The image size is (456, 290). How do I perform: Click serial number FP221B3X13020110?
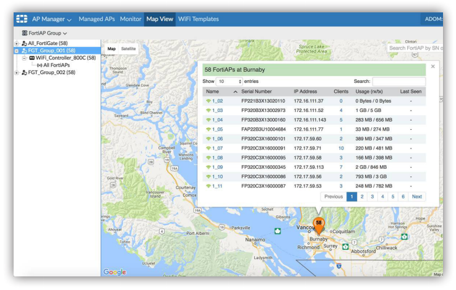(x=263, y=101)
